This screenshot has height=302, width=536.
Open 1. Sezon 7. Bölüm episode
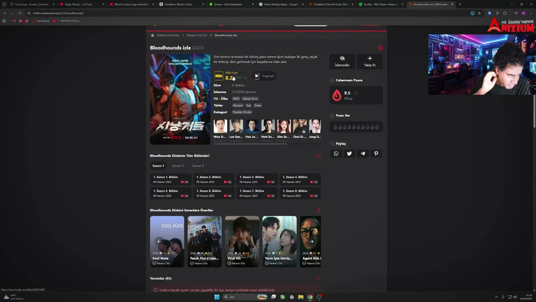257,193
